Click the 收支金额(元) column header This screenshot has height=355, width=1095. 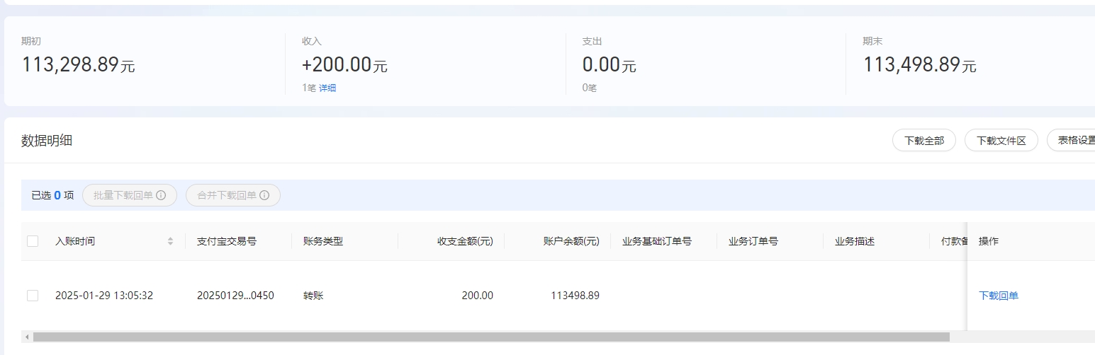coord(465,241)
